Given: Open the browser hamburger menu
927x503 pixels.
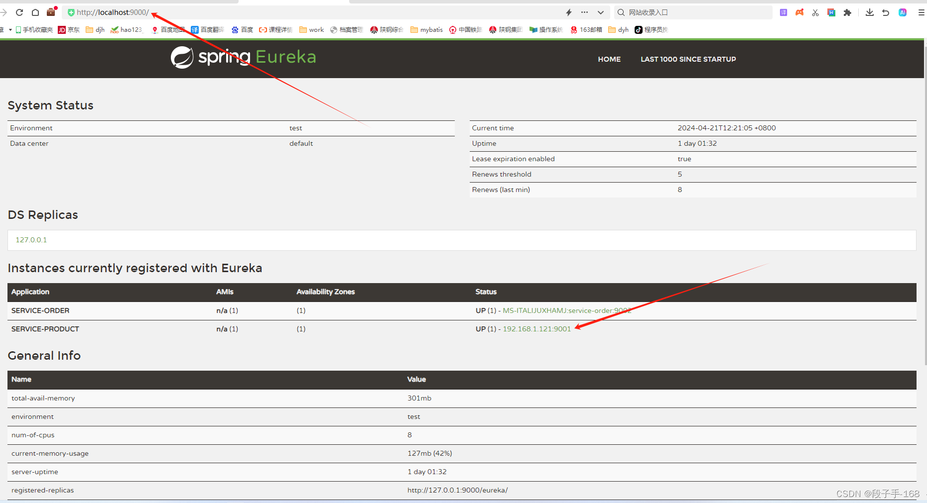Looking at the screenshot, I should (x=921, y=12).
